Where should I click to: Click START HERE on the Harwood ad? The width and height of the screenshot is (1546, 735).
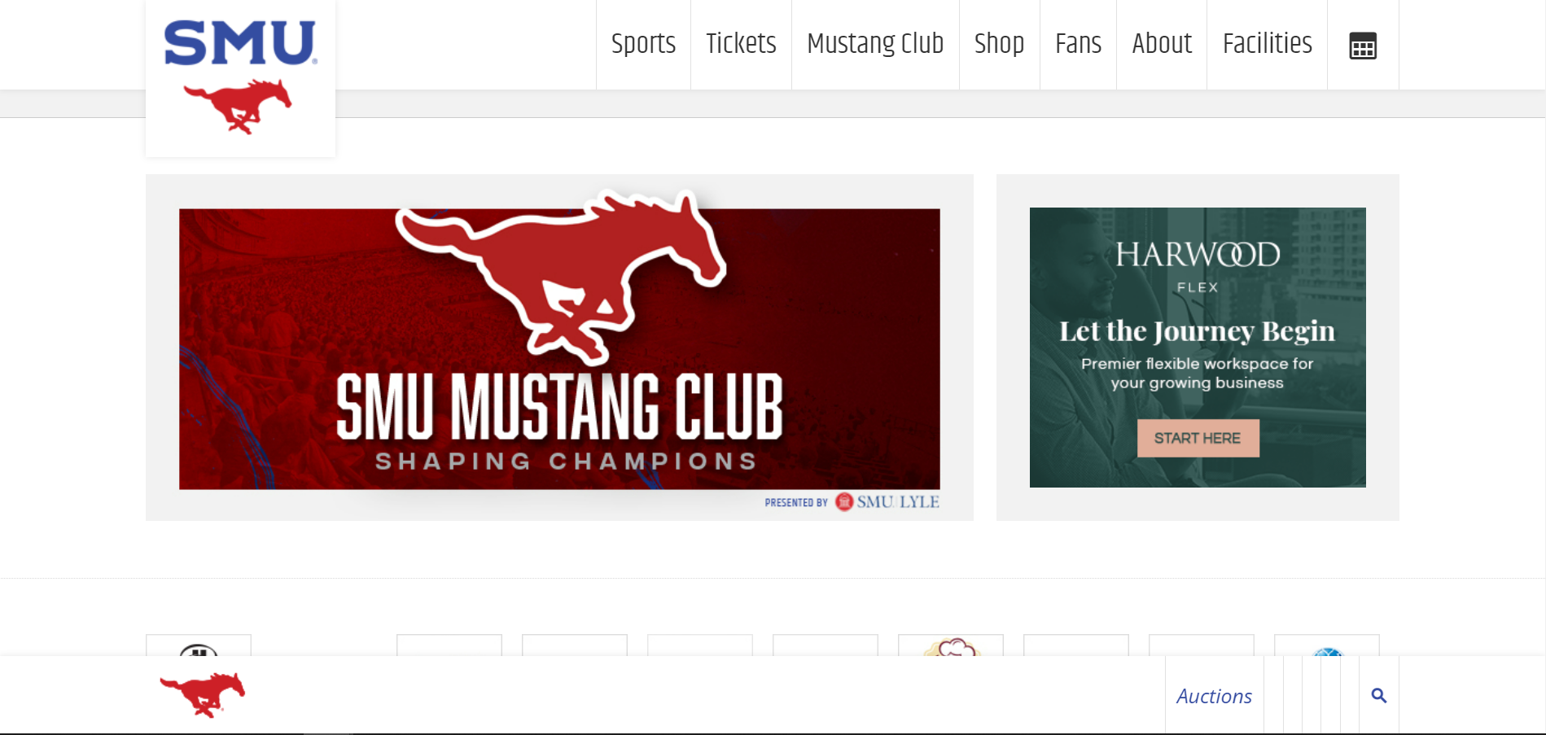(x=1198, y=438)
